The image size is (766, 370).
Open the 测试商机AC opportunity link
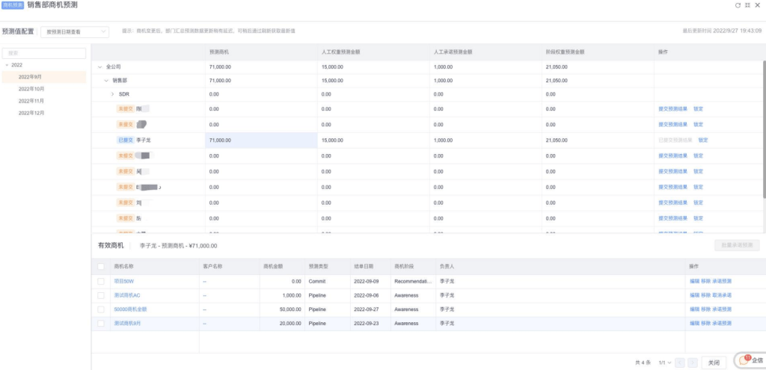tap(126, 295)
